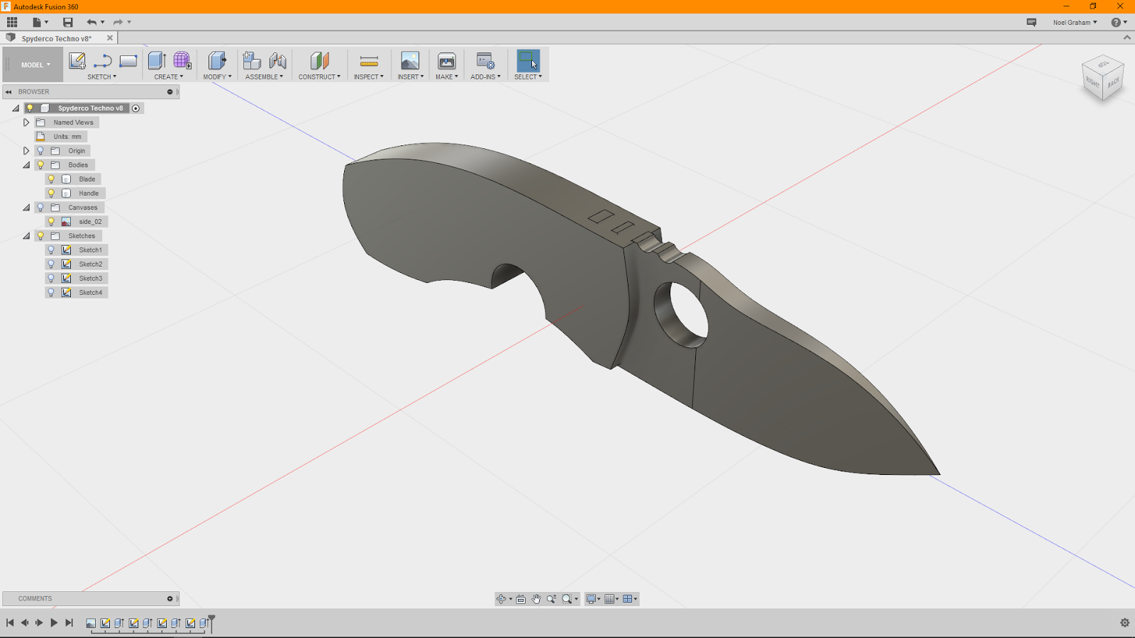Open the Viewports layout dropdown
Viewport: 1135px width, 638px height.
630,599
